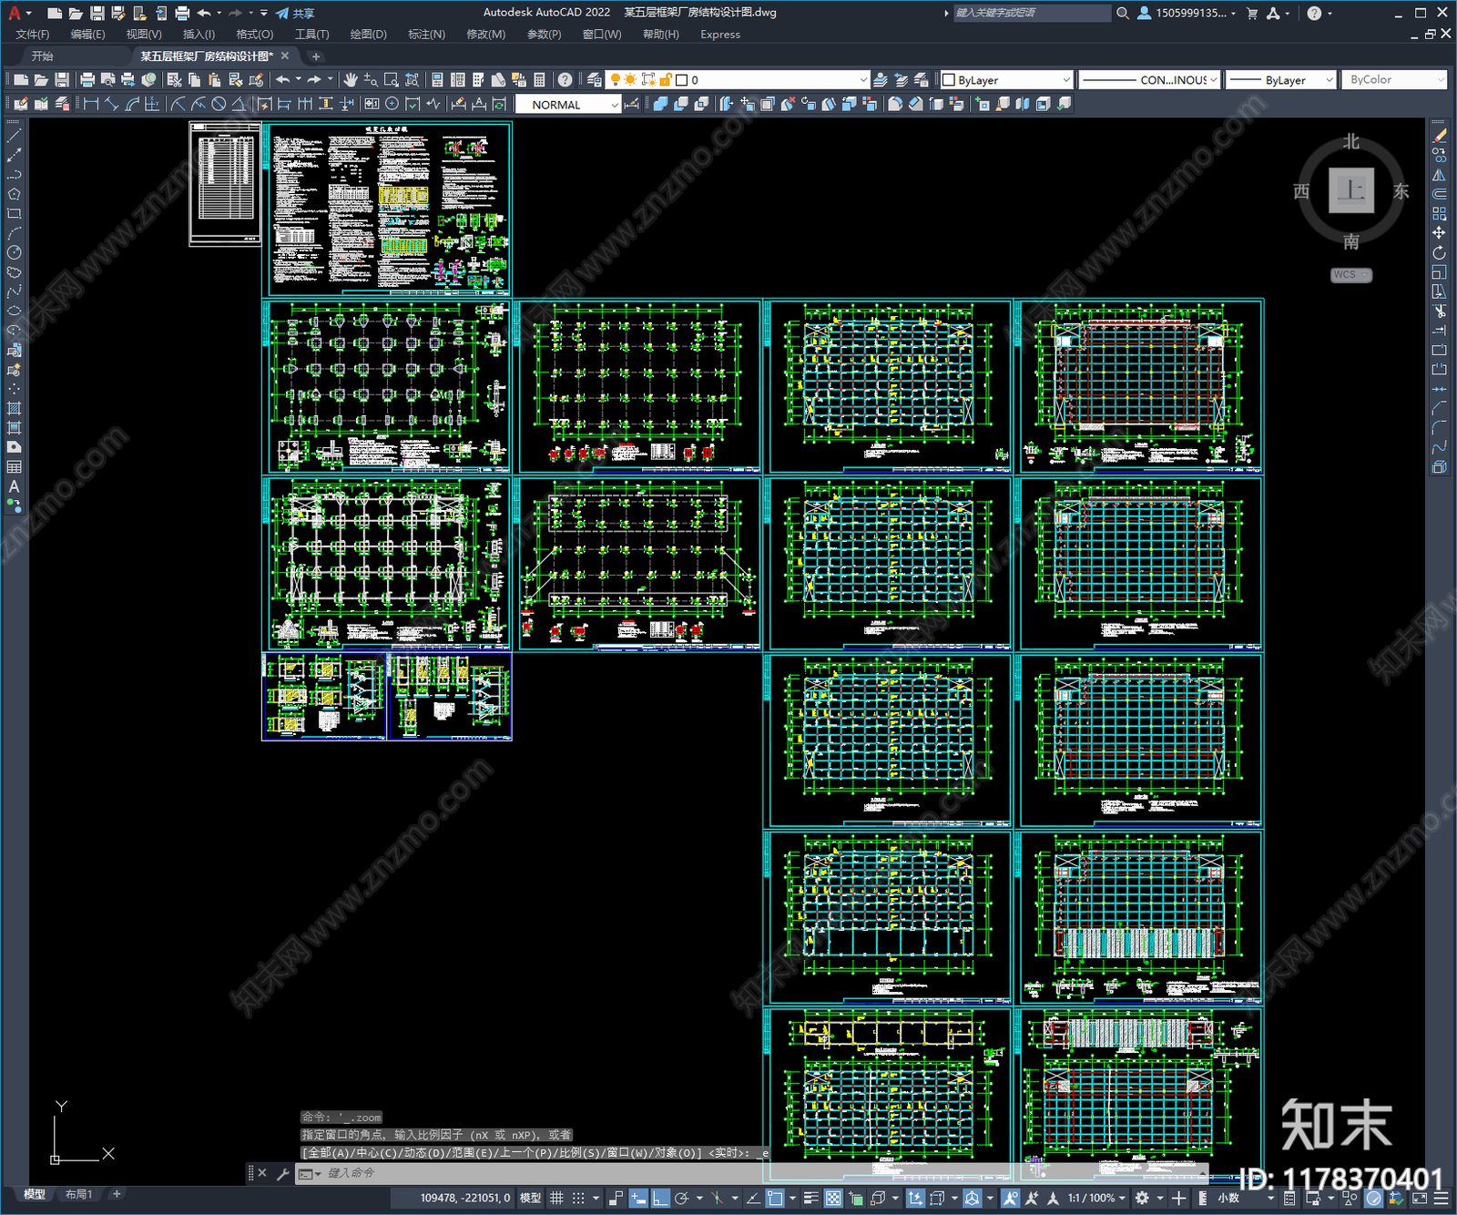Screen dimensions: 1457x1215
Task: Click the keyword search input box
Action: (1032, 13)
